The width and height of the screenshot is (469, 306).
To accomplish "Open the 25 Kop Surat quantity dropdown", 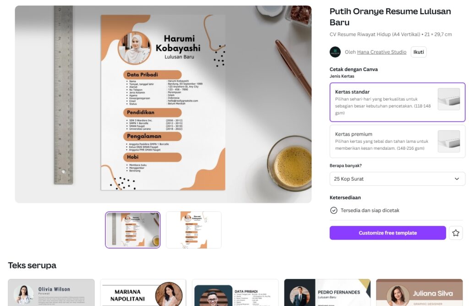I will pyautogui.click(x=397, y=179).
